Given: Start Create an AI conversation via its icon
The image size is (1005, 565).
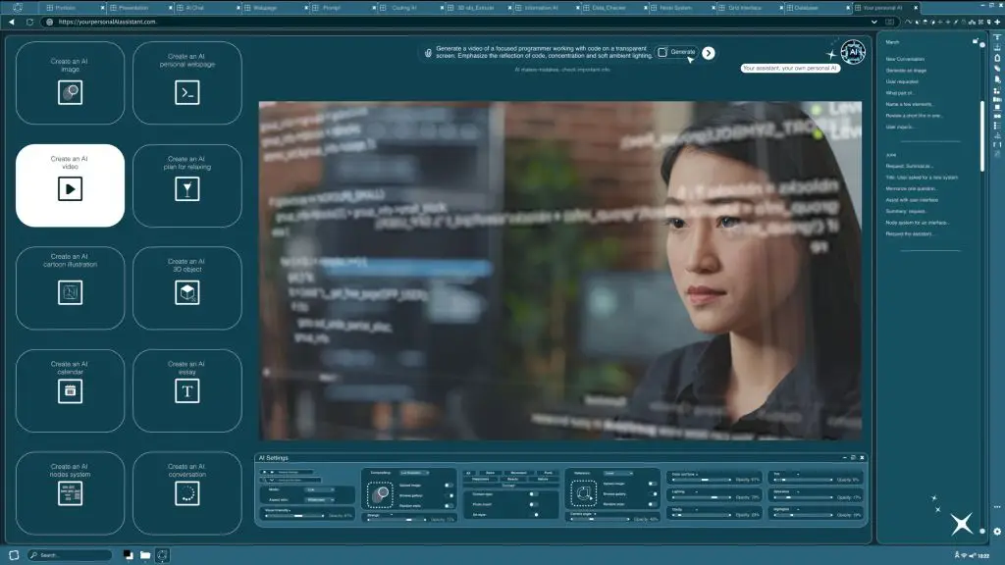Looking at the screenshot, I should coord(186,493).
